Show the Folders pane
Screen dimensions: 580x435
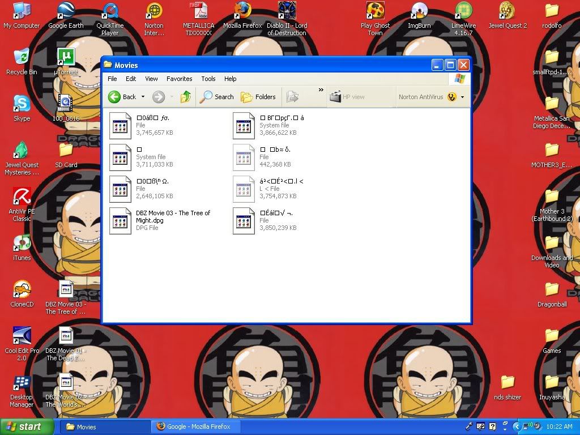click(x=258, y=97)
